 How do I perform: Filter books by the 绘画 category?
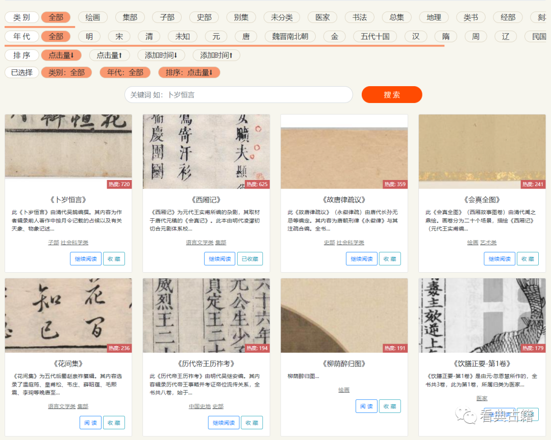click(93, 17)
